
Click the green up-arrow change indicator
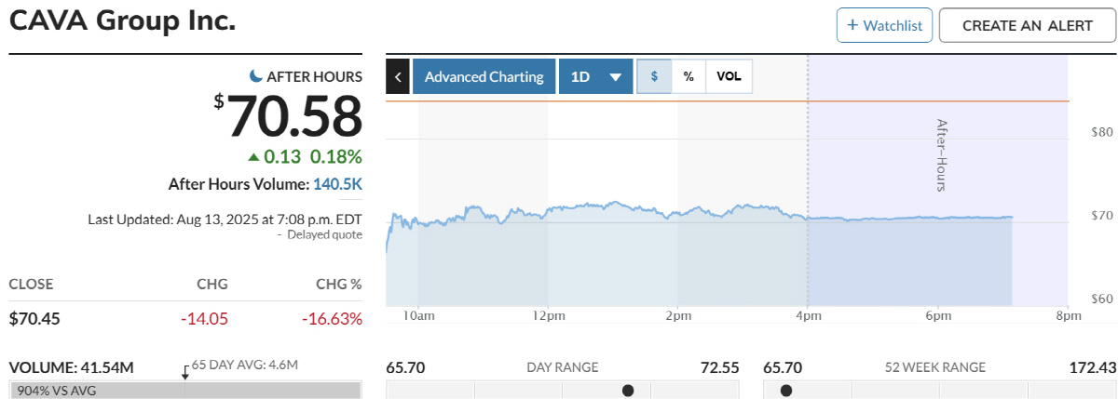pyautogui.click(x=253, y=156)
